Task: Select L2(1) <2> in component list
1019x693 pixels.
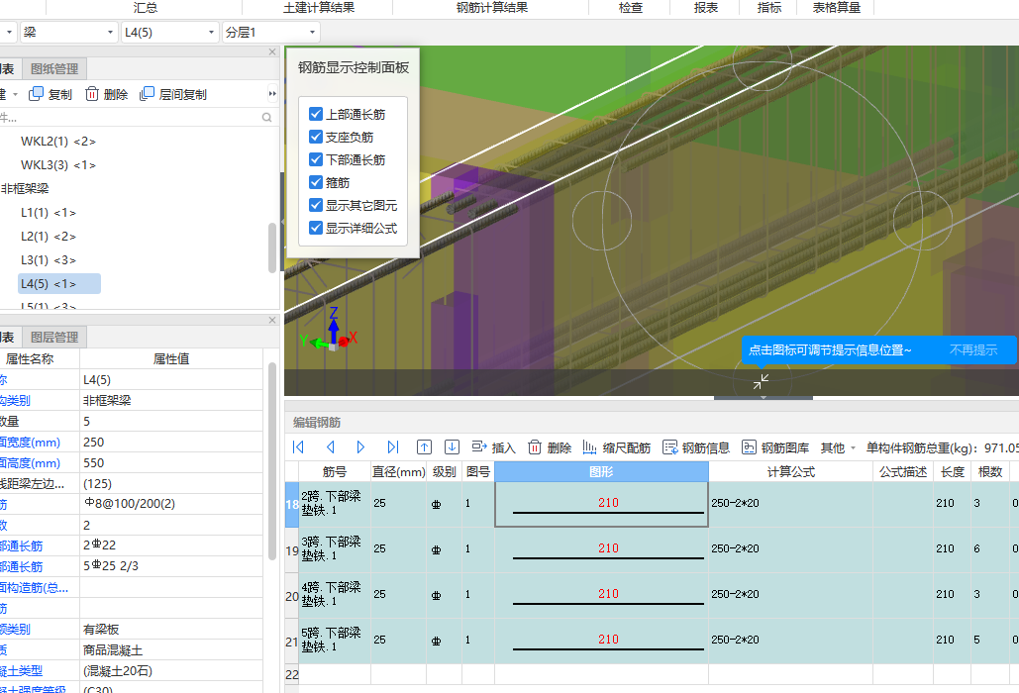Action: (x=49, y=237)
